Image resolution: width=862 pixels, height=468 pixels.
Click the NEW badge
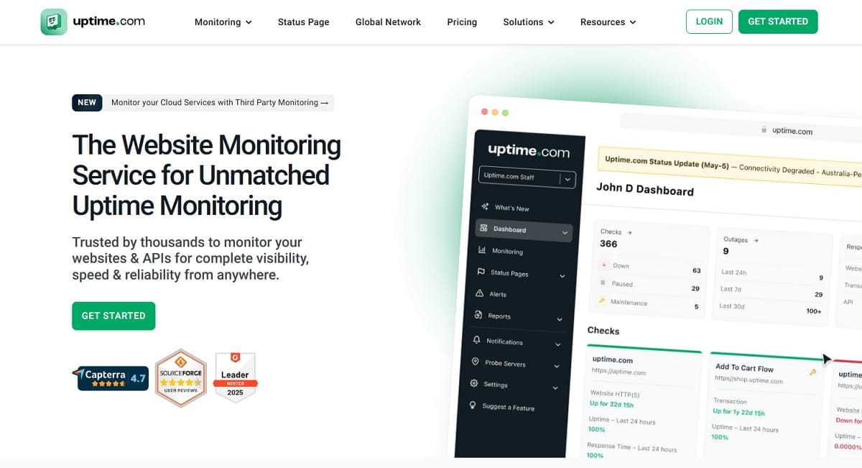[x=87, y=103]
